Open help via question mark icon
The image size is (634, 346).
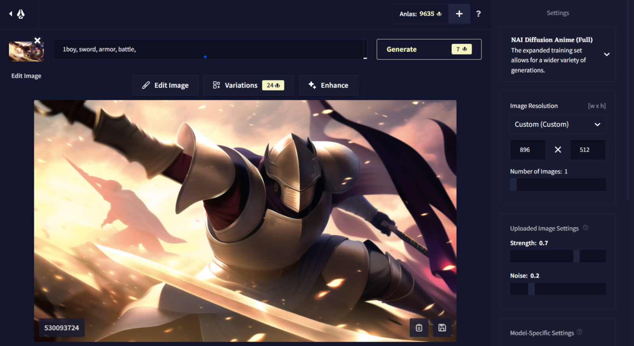pyautogui.click(x=478, y=14)
